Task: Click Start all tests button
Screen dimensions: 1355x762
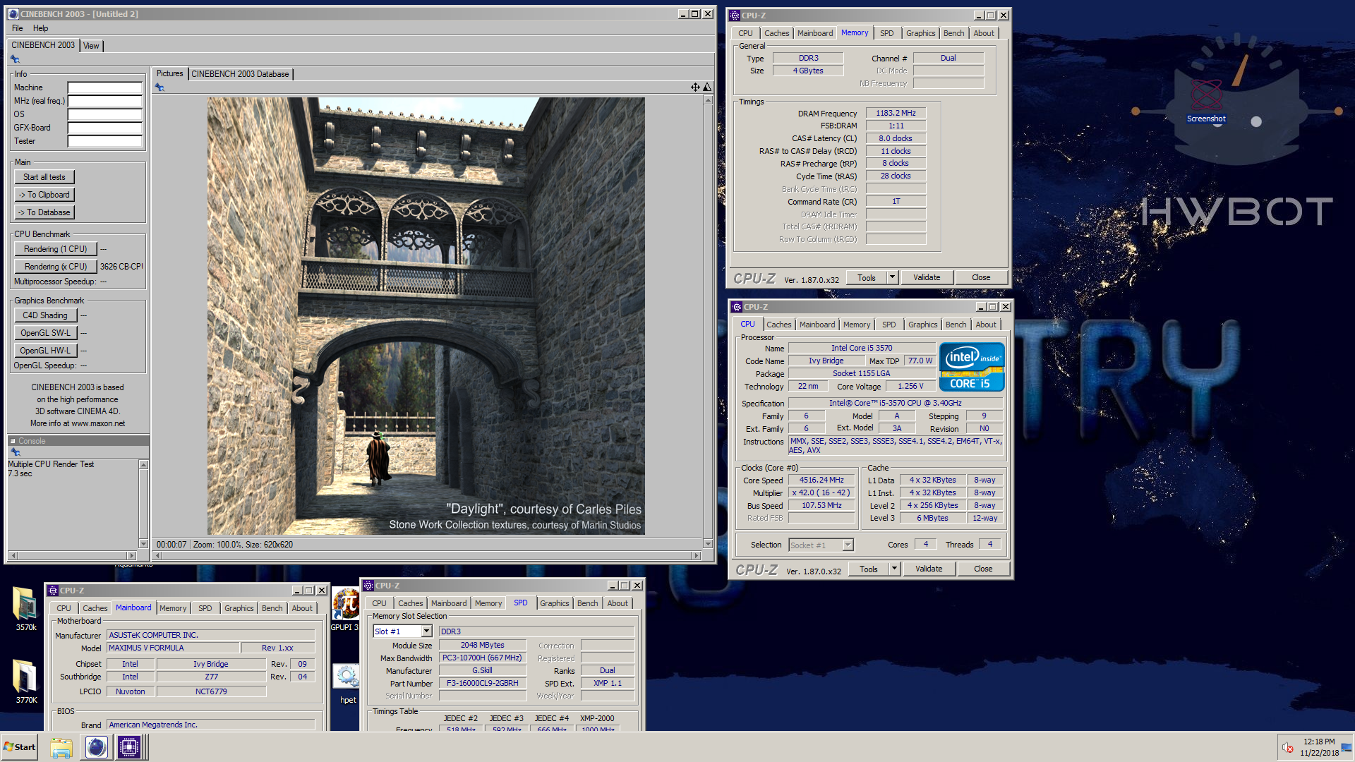Action: tap(44, 177)
